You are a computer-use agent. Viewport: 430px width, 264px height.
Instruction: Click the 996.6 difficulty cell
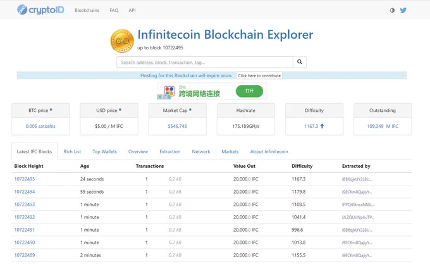[297, 230]
